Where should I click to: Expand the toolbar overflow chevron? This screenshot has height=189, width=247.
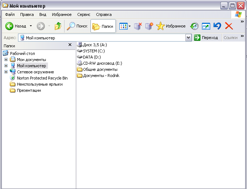pyautogui.click(x=242, y=21)
